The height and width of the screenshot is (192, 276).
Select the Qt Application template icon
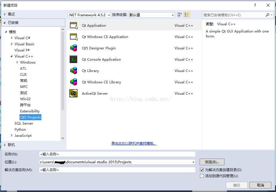point(73,26)
